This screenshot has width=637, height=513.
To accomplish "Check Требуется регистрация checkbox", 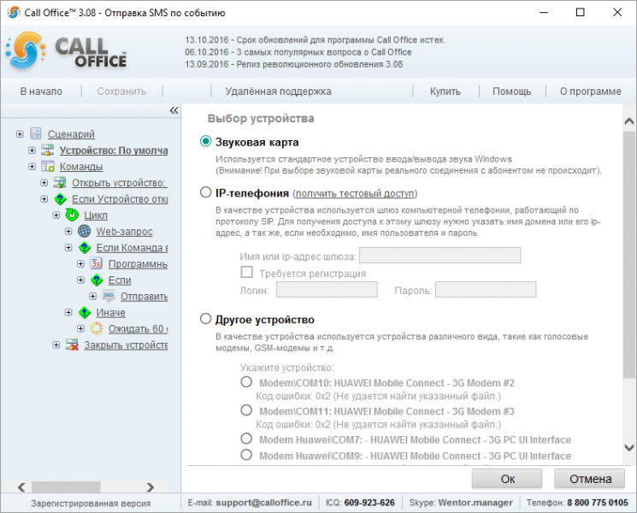I will click(246, 272).
